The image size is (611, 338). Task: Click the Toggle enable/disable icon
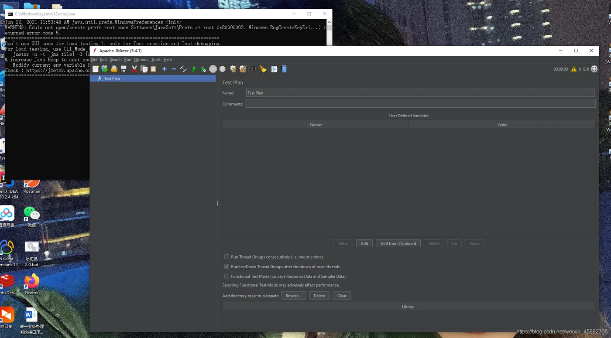coord(183,69)
